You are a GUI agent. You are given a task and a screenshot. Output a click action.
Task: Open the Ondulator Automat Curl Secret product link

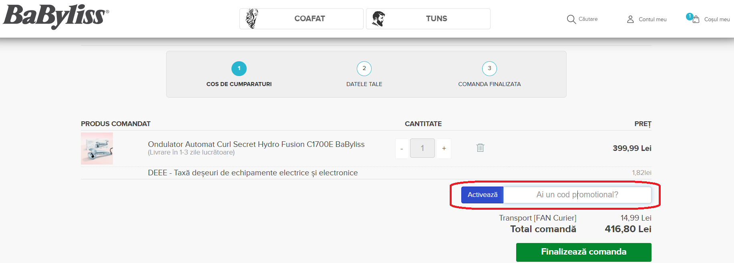(256, 144)
